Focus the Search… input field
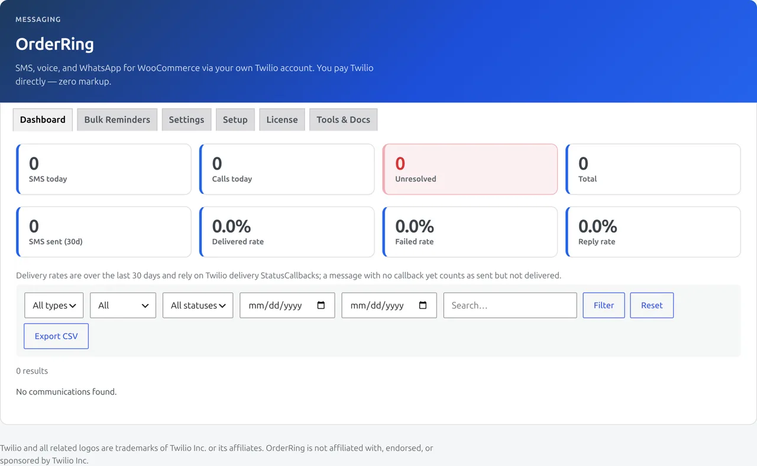The height and width of the screenshot is (466, 757). [510, 305]
